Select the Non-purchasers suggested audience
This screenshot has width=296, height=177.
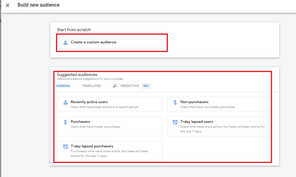coord(219,104)
